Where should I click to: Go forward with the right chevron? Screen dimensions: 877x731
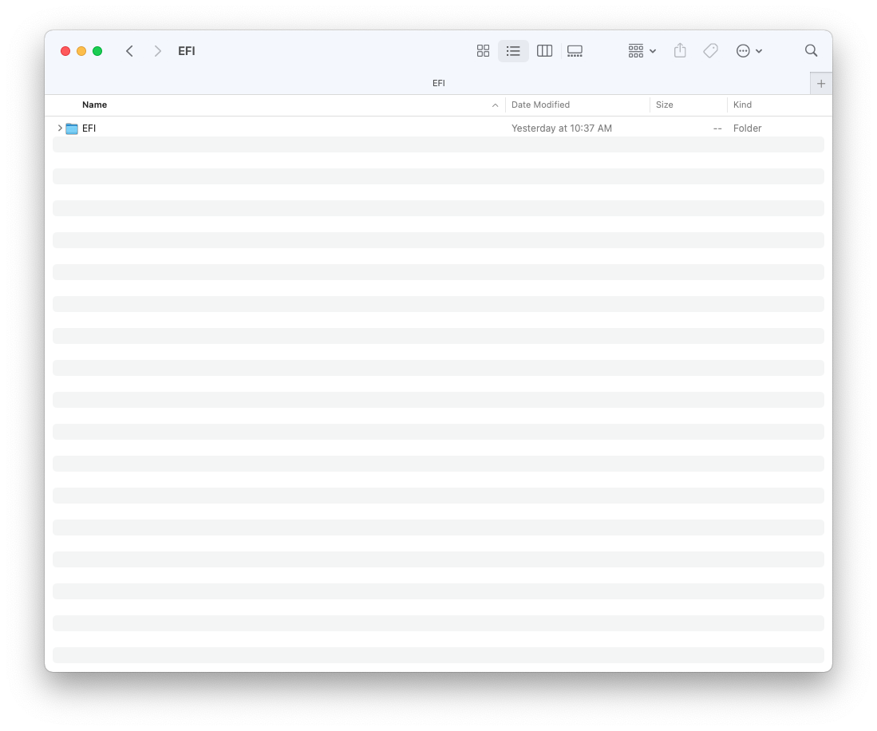pos(158,51)
